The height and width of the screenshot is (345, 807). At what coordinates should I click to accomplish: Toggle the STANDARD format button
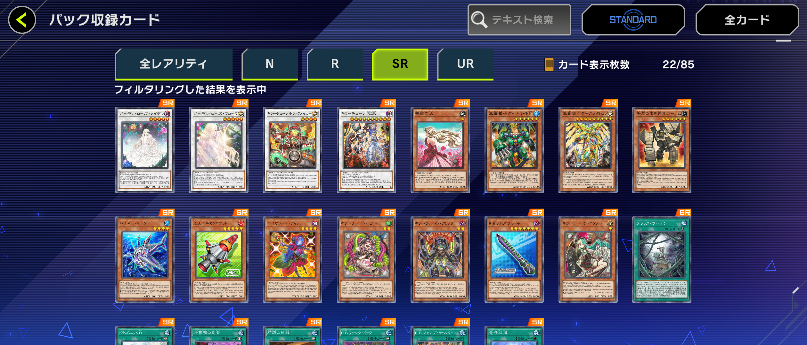pyautogui.click(x=633, y=20)
